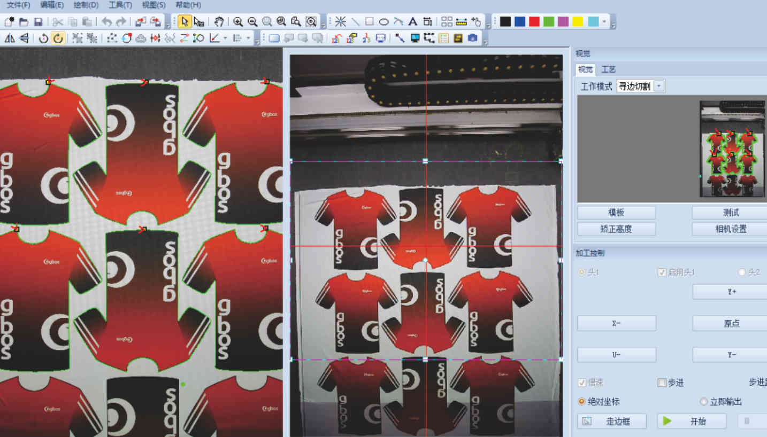Open the 工作模式 dropdown

tap(659, 86)
